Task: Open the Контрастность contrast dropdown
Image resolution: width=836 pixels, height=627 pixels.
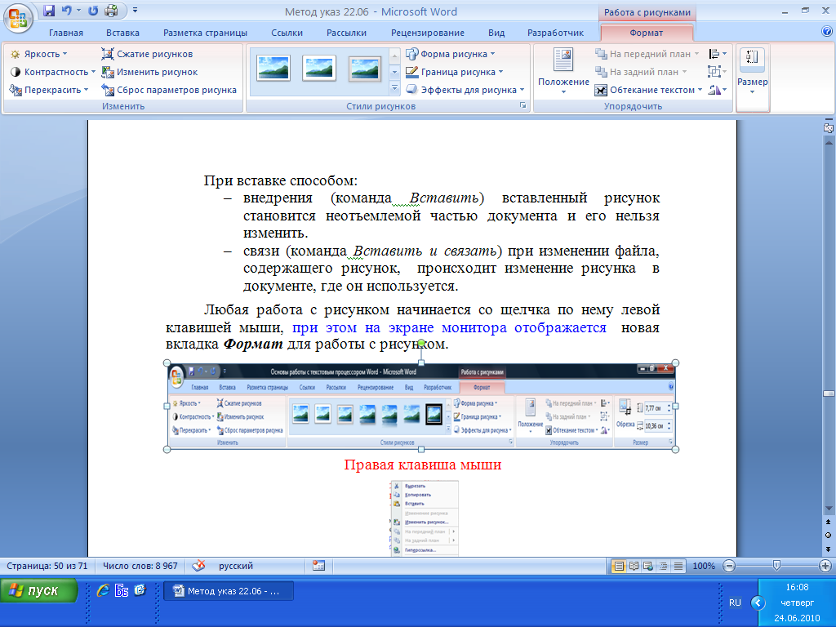Action: pyautogui.click(x=52, y=72)
